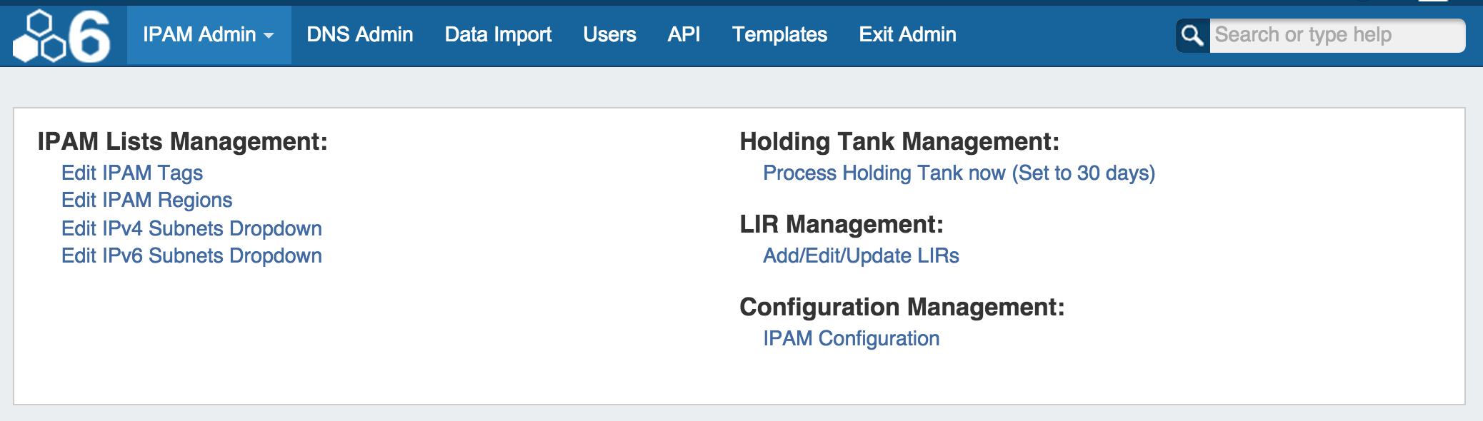Focus the Search or type help field

click(1336, 35)
